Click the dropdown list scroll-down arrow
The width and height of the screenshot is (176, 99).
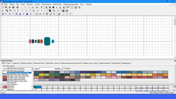tap(32, 89)
